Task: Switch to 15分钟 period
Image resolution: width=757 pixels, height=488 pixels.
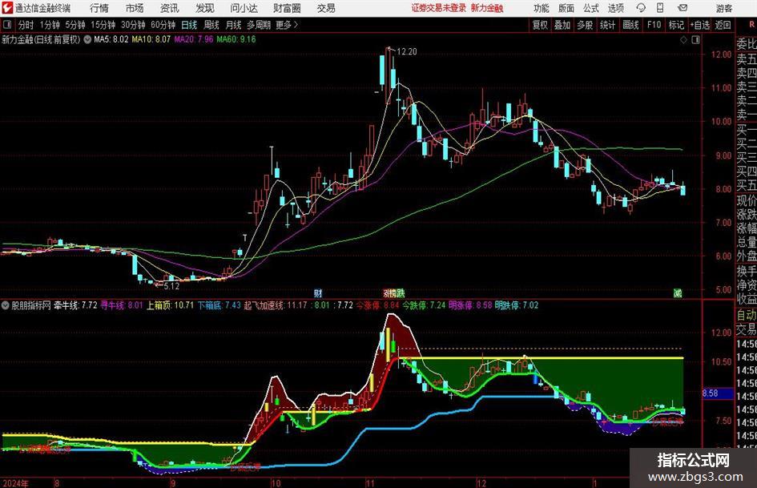Action: coord(103,25)
